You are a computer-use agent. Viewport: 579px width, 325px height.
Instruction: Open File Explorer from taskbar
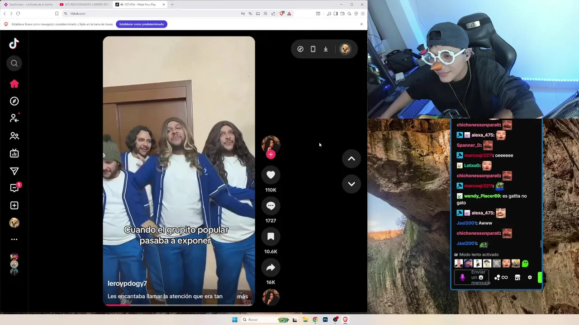(x=305, y=320)
